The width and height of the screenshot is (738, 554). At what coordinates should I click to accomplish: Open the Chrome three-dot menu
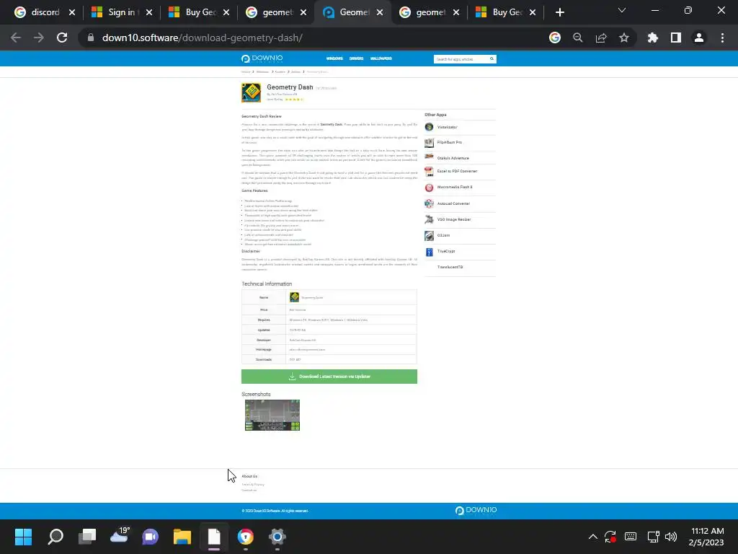[722, 38]
